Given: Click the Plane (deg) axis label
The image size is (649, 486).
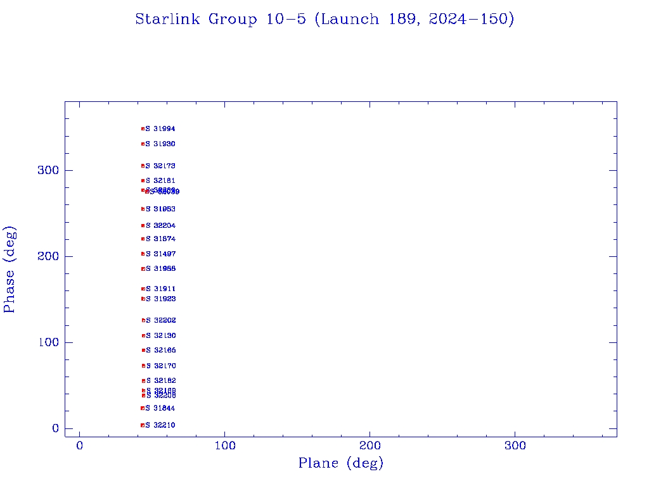Looking at the screenshot, I should (x=341, y=464).
